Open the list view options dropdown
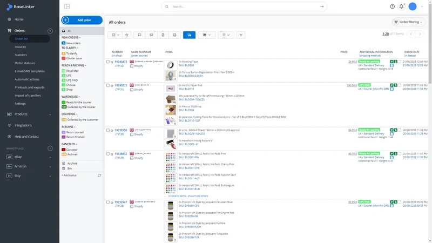The width and height of the screenshot is (432, 243). pyautogui.click(x=226, y=35)
